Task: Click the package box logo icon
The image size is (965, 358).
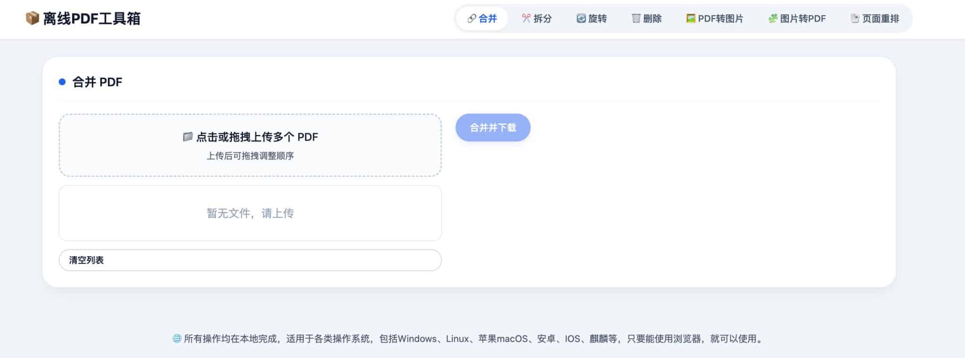Action: coord(32,18)
